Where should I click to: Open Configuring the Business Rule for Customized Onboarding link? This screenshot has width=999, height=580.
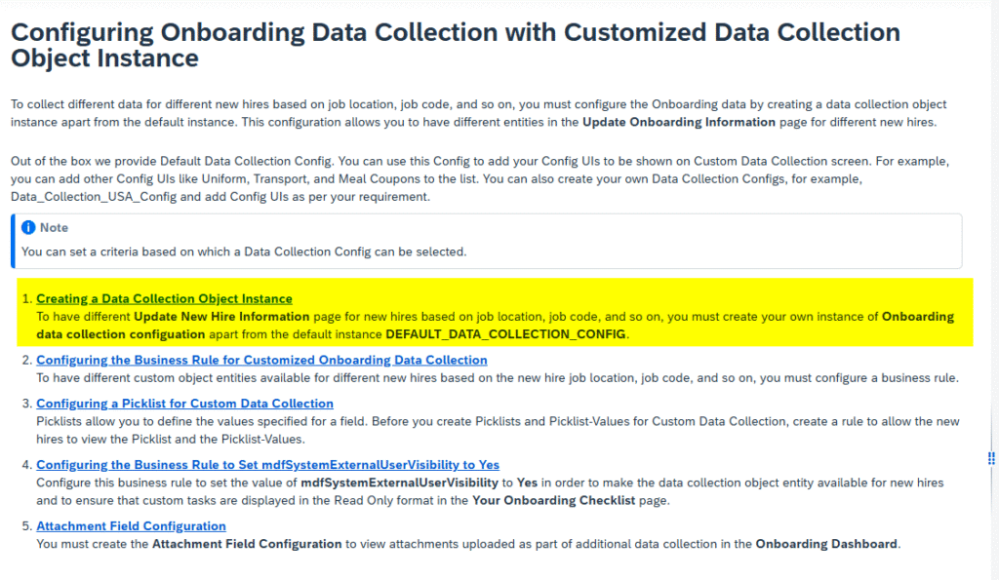pos(261,361)
